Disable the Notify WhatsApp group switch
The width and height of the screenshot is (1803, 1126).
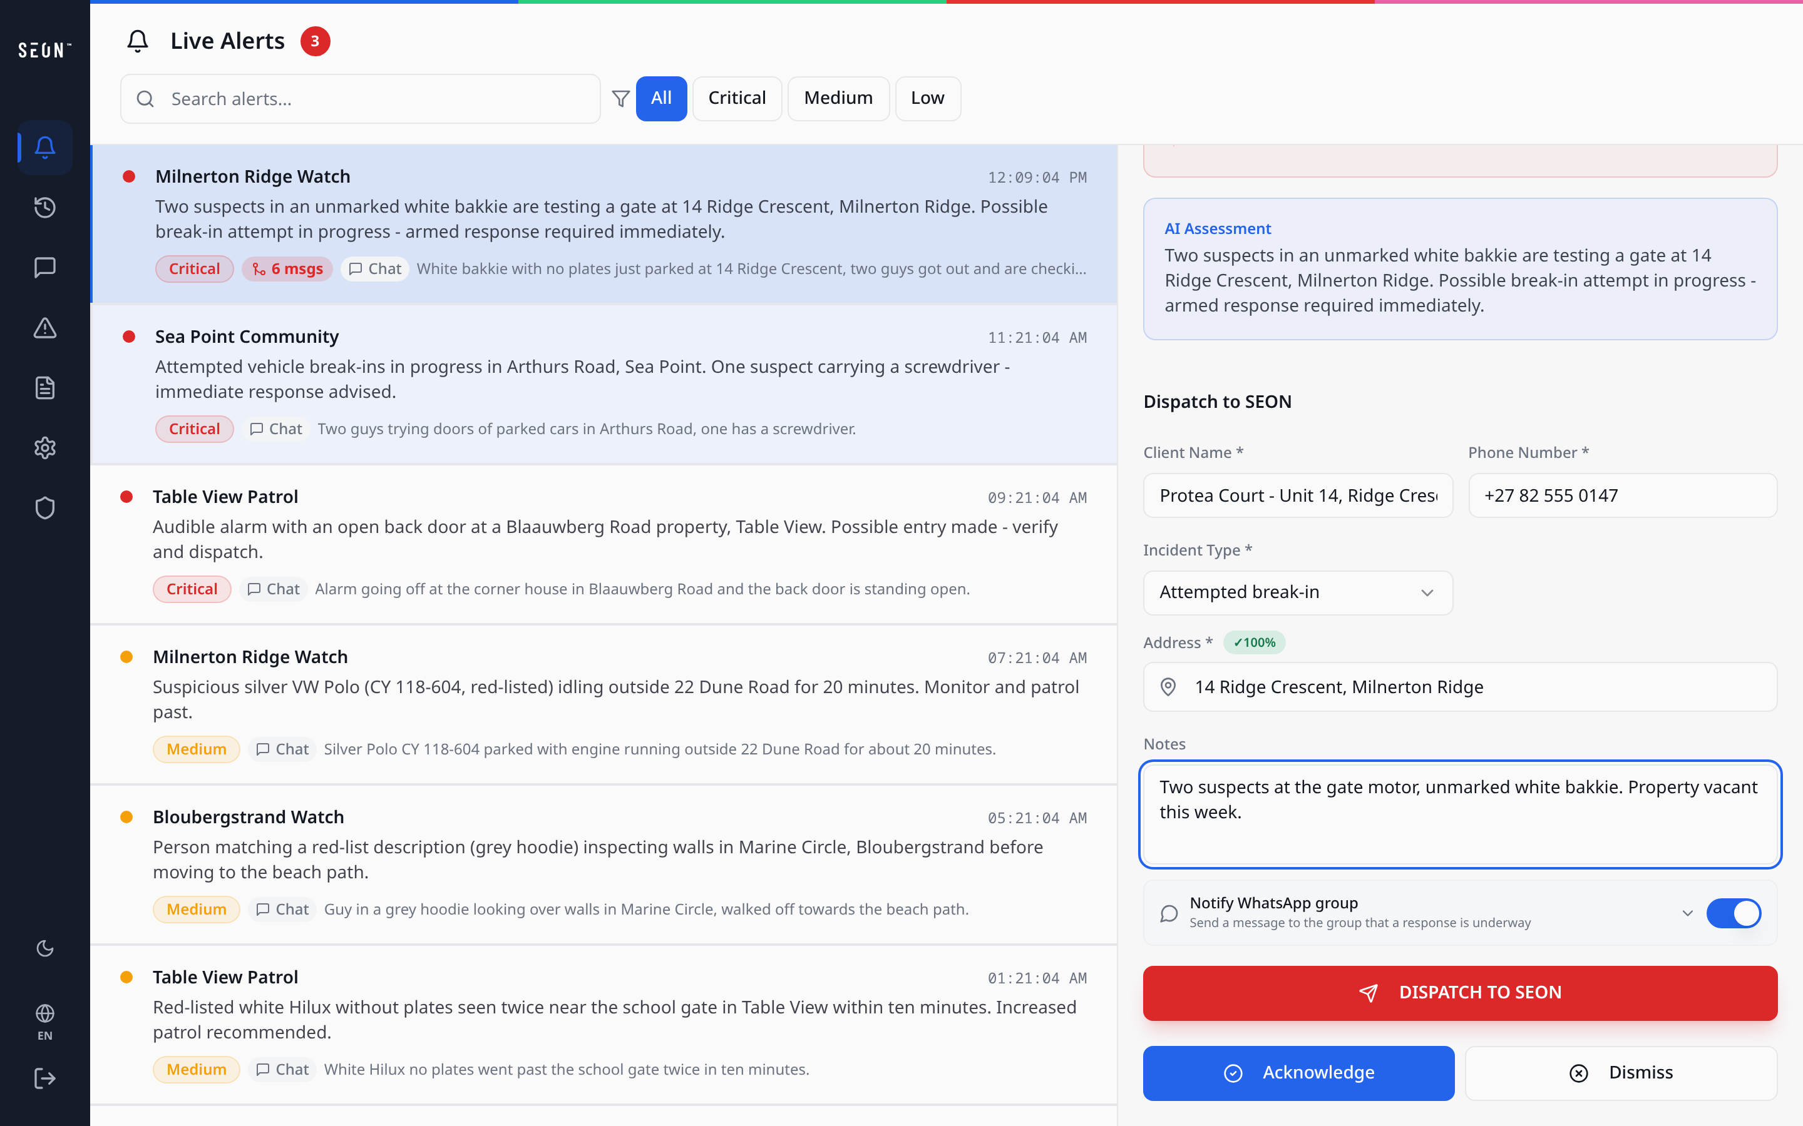pyautogui.click(x=1734, y=913)
